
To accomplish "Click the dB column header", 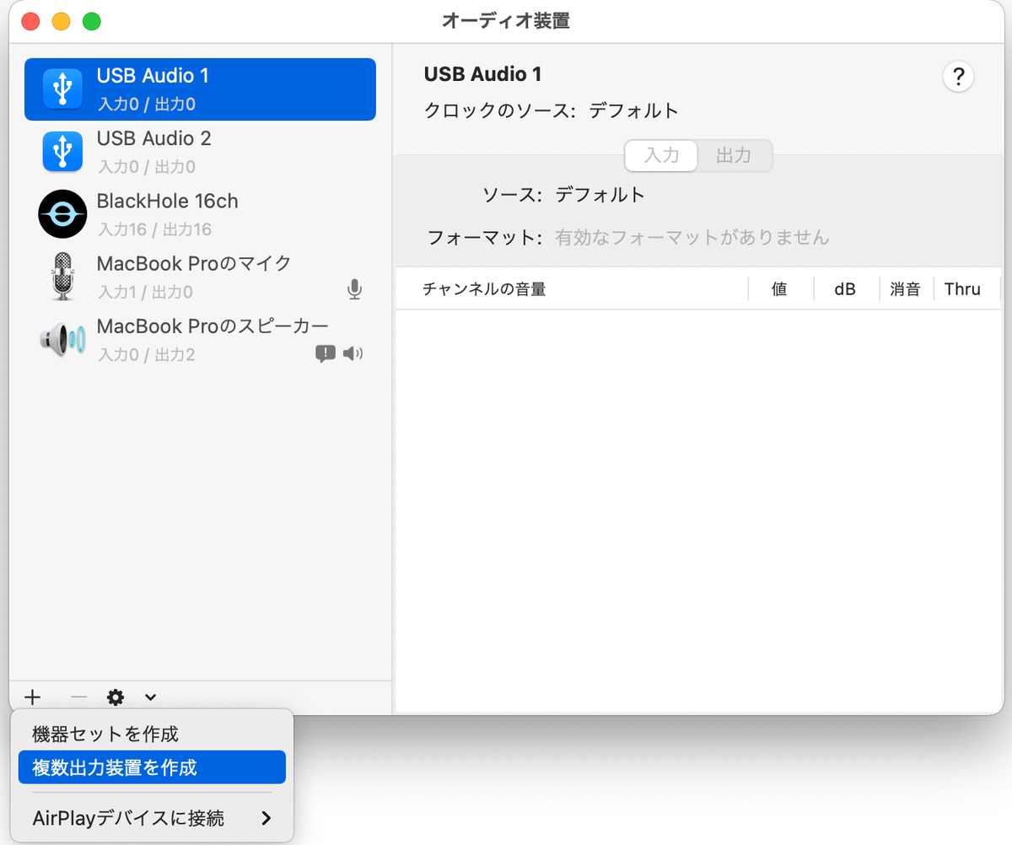I will click(x=845, y=289).
